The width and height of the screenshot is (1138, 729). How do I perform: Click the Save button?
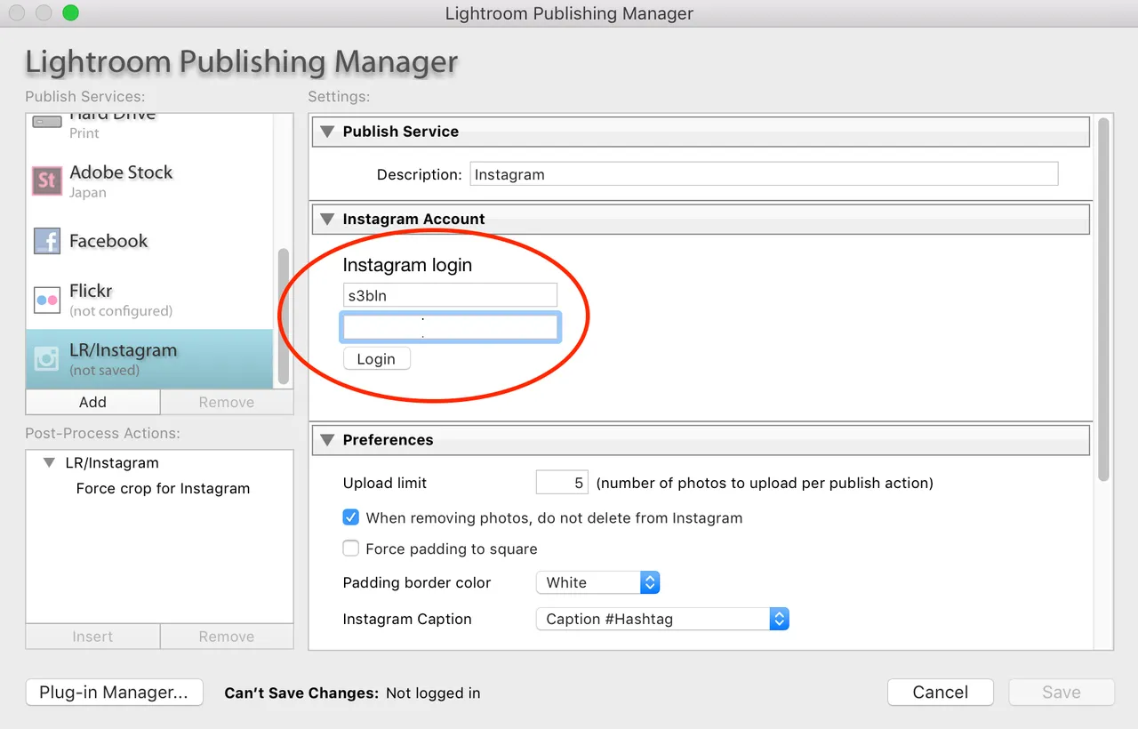[x=1062, y=693]
